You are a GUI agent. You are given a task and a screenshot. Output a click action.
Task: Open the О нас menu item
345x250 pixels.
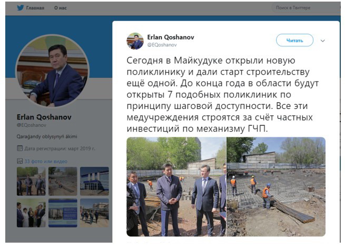click(x=60, y=8)
